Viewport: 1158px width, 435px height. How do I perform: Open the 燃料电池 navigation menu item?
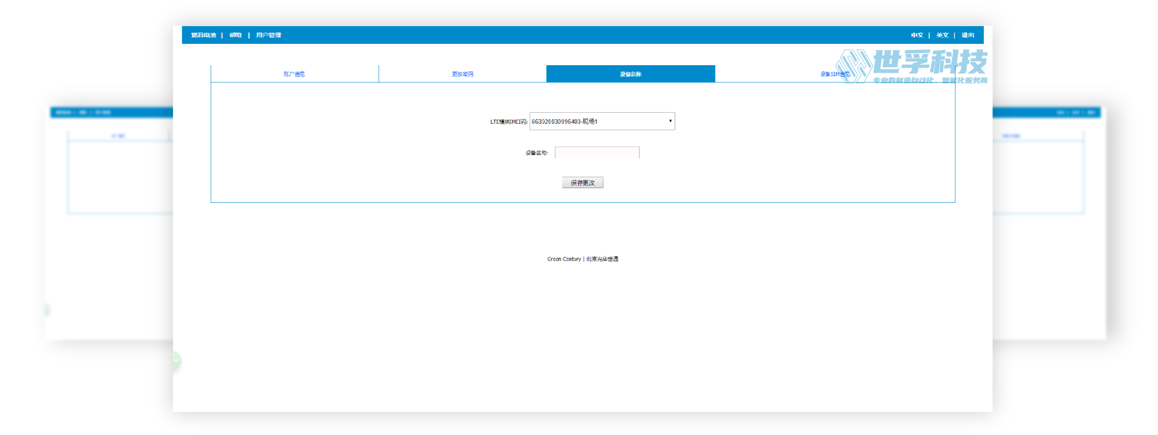203,35
